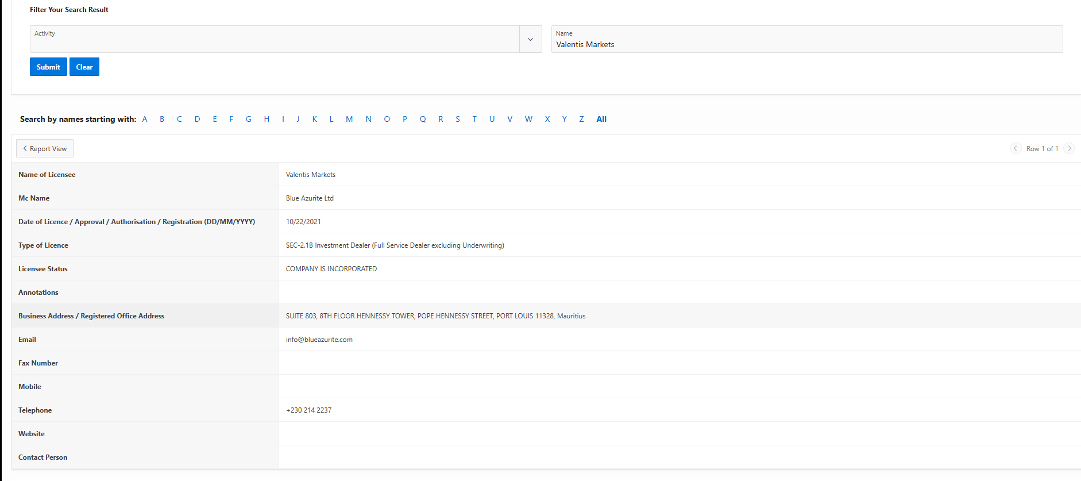Filter names starting with letter A

pos(145,119)
